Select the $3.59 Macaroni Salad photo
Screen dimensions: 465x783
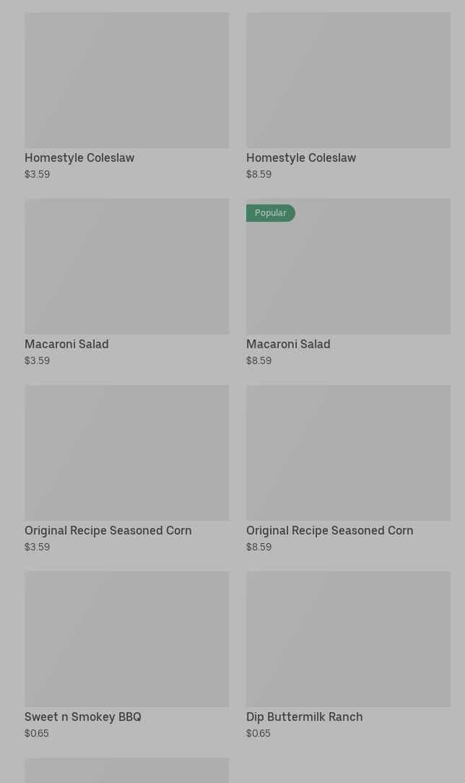click(x=126, y=266)
